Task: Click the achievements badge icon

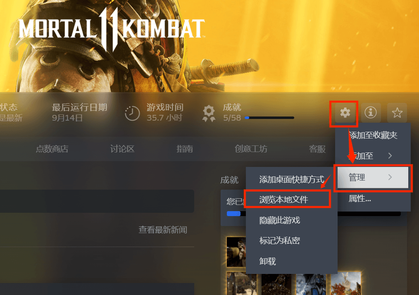Action: click(x=209, y=113)
